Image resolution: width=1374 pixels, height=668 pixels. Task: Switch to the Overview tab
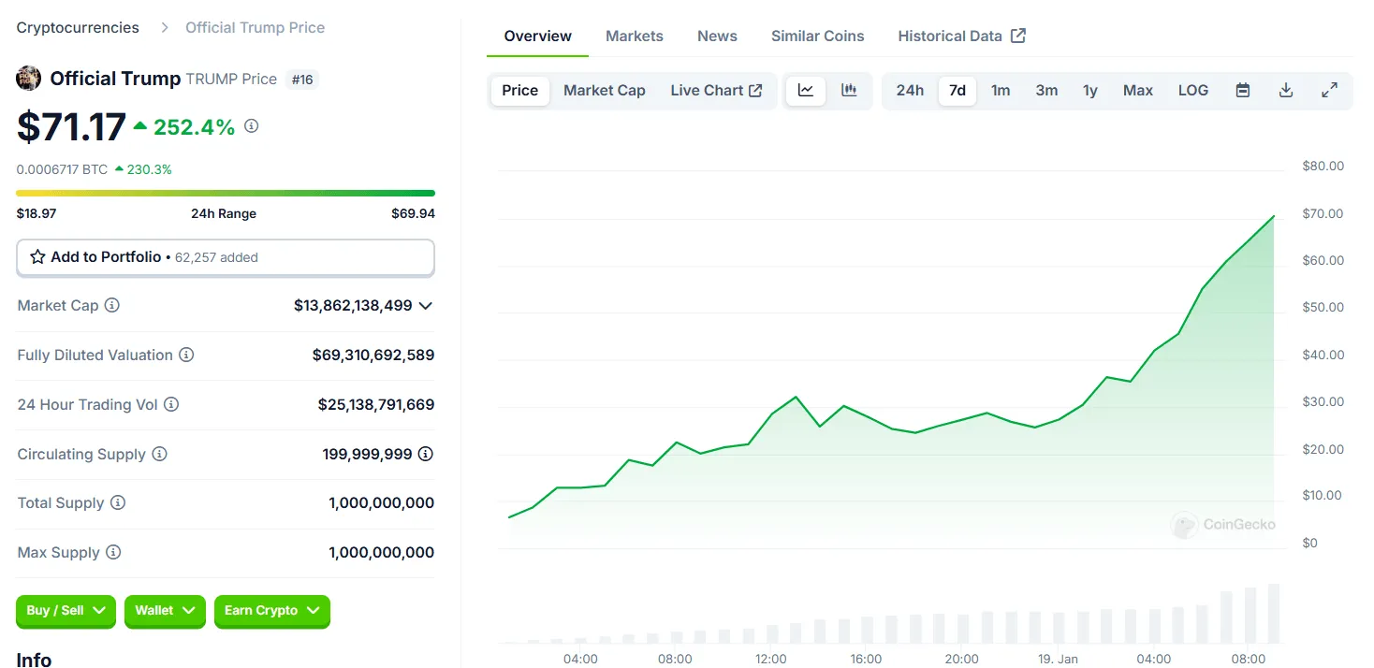[538, 36]
